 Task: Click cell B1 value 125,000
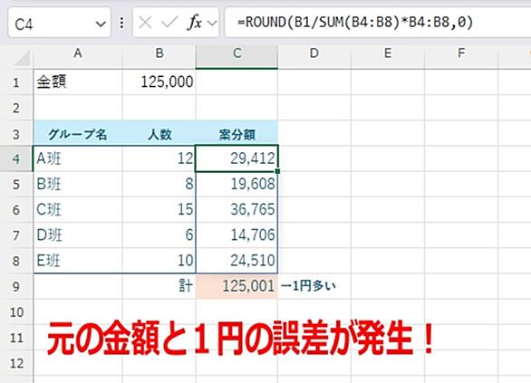(159, 82)
